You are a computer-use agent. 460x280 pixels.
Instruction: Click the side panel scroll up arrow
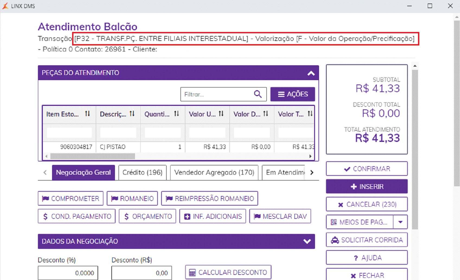415,66
